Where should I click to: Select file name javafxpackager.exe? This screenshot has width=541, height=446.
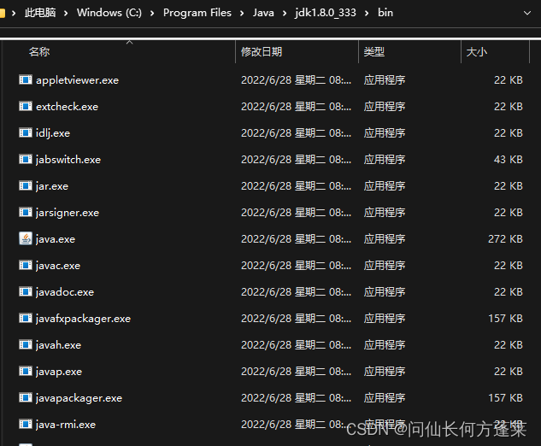83,319
